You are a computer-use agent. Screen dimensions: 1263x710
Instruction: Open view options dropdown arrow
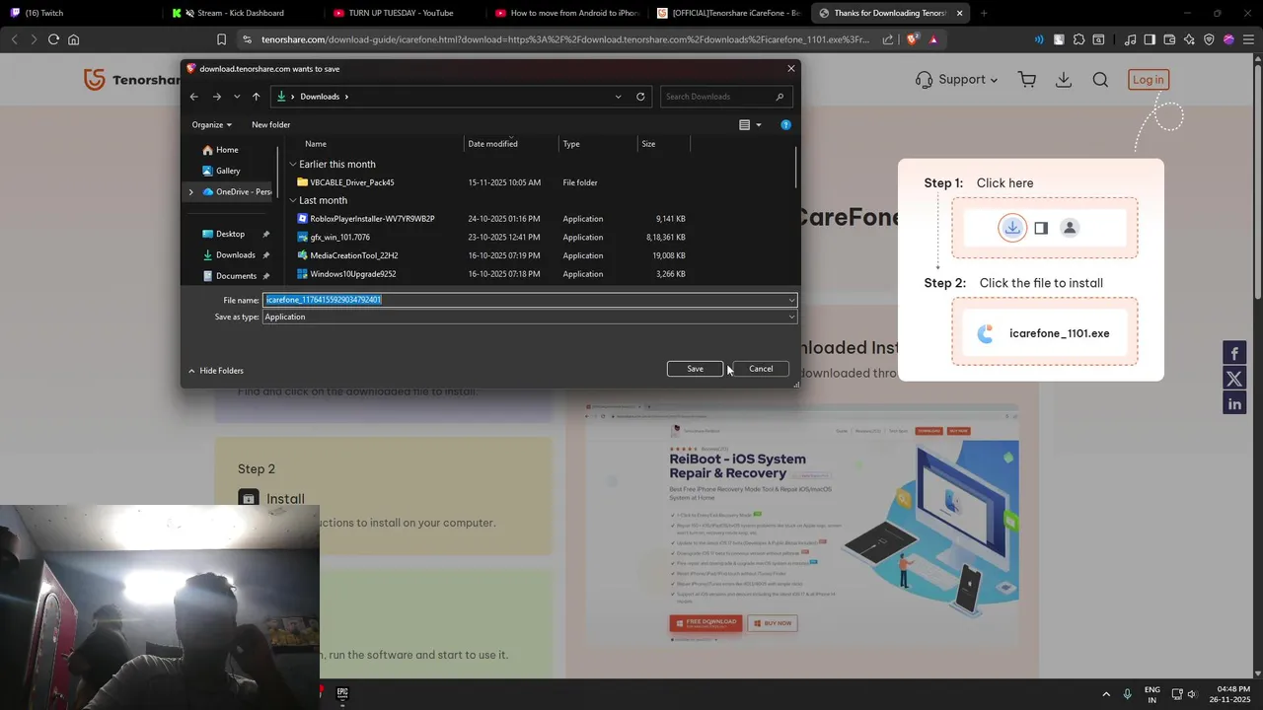click(759, 125)
